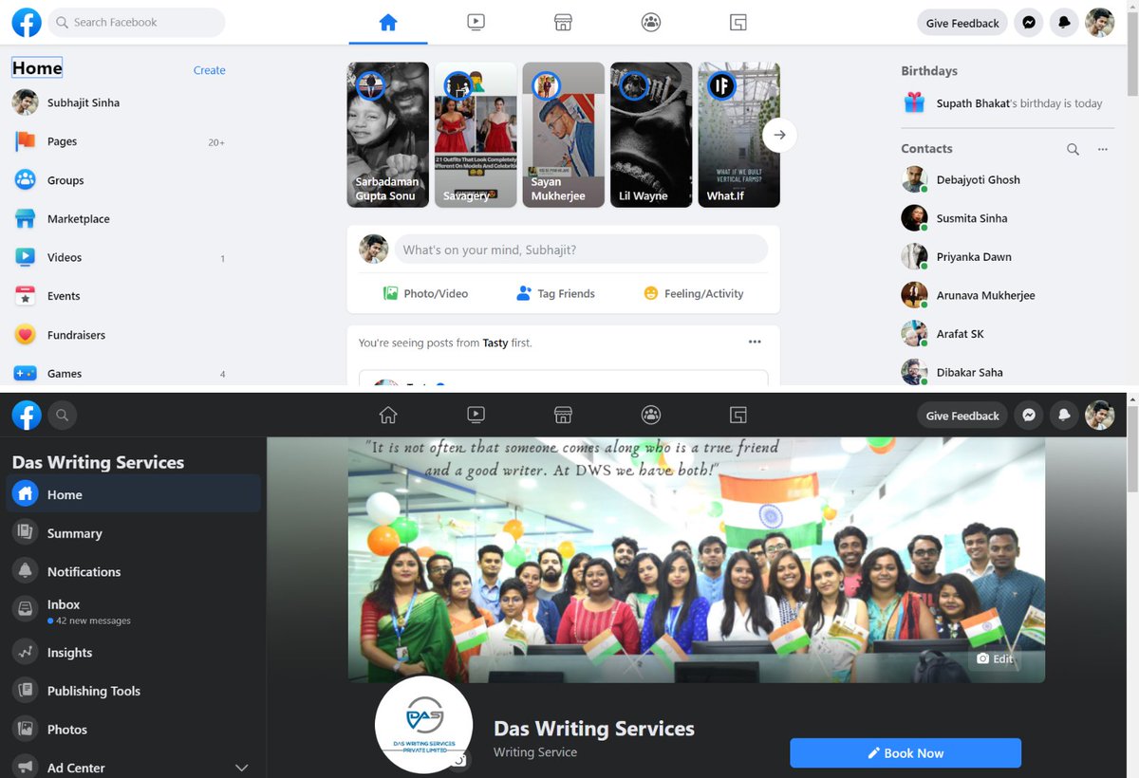Open chat with Dibakar Saha

point(1009,372)
